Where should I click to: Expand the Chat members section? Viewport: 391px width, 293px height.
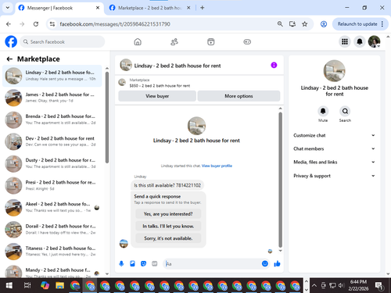pyautogui.click(x=334, y=148)
